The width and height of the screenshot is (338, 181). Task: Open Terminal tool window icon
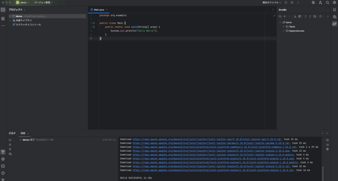pos(3,166)
